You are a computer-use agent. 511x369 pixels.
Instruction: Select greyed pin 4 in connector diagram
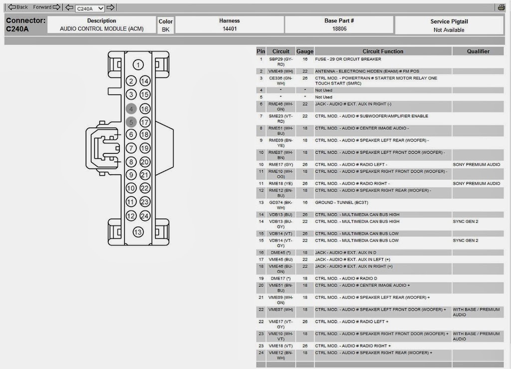click(x=131, y=109)
